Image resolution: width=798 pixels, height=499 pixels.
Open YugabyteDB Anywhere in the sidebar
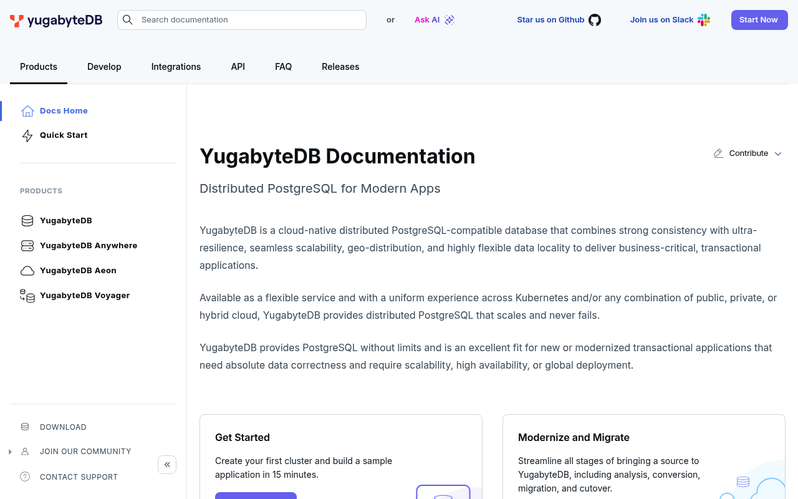[89, 246]
